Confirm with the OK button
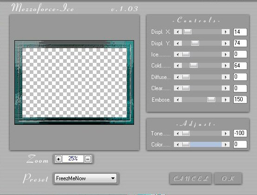 coord(228,178)
